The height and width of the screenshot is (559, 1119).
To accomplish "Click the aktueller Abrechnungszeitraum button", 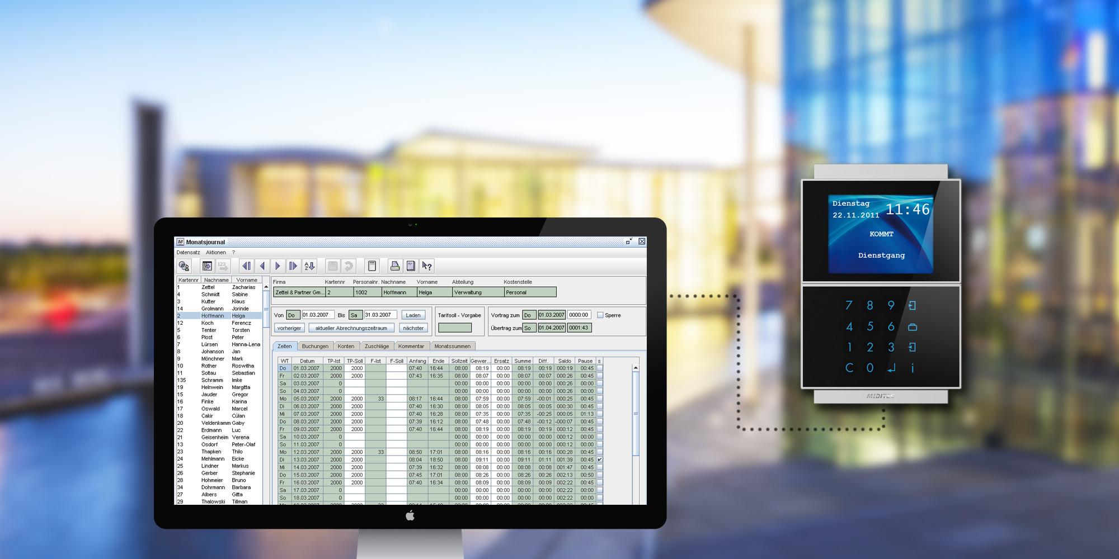I will tap(351, 328).
